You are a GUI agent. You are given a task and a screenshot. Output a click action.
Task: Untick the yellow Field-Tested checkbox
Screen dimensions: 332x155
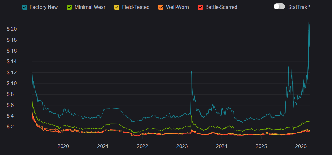(x=117, y=7)
